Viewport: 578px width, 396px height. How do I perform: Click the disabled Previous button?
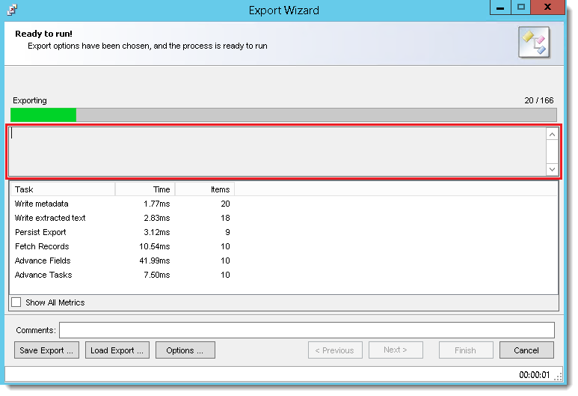(335, 350)
